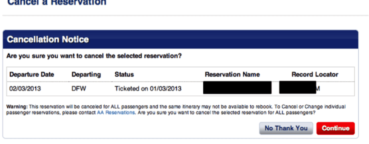Viewport: 369px width, 144px height.
Task: Click the bold Warning label
Action: (x=17, y=107)
